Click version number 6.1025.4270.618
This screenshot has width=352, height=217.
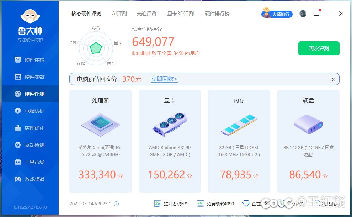(30, 207)
